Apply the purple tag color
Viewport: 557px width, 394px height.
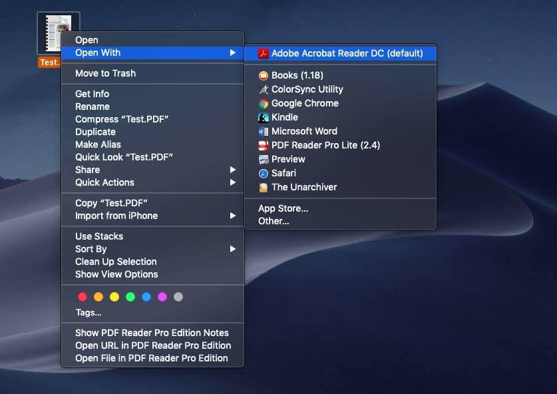(162, 297)
